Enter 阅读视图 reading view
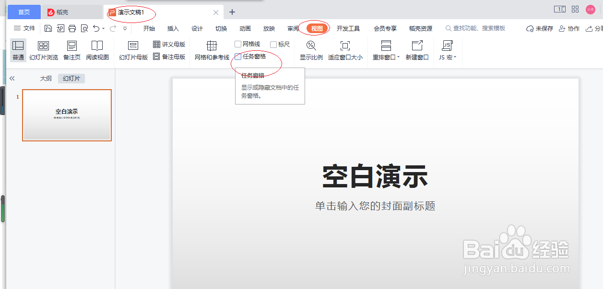The width and height of the screenshot is (603, 289). [x=97, y=49]
